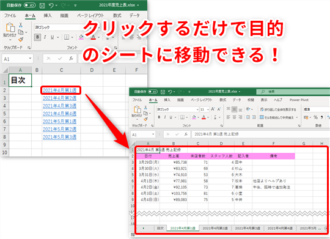Screen dimensions: 330x239
Task: Click Increase Indent icon in lower-right window
Action: [254, 117]
